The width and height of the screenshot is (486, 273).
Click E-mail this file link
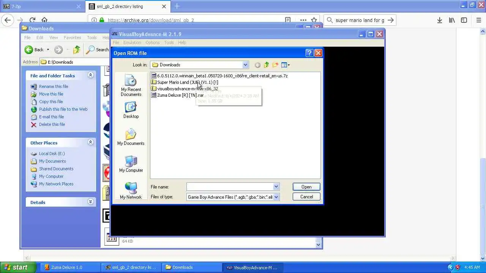click(51, 117)
